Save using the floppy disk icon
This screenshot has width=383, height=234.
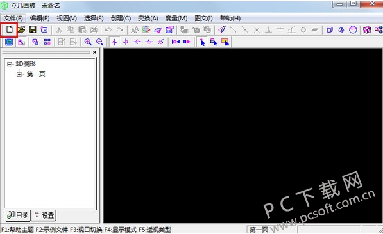pos(33,29)
